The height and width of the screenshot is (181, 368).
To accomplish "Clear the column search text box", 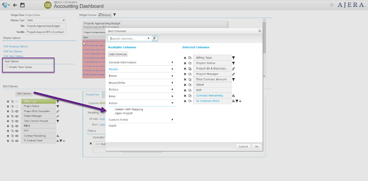I will tap(149, 39).
